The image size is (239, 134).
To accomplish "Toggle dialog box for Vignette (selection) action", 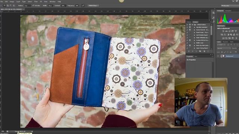I will tap(190, 27).
